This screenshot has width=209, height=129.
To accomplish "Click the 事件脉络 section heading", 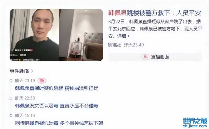I will pos(19,71).
